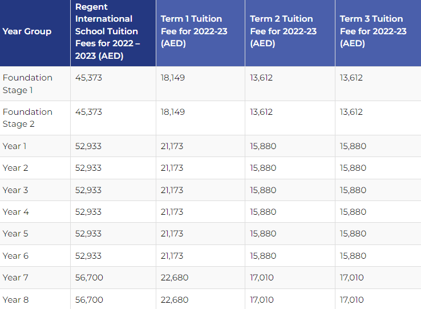The image size is (421, 309).
Task: Click the Term 1 Tuition Fee header
Action: 194,31
